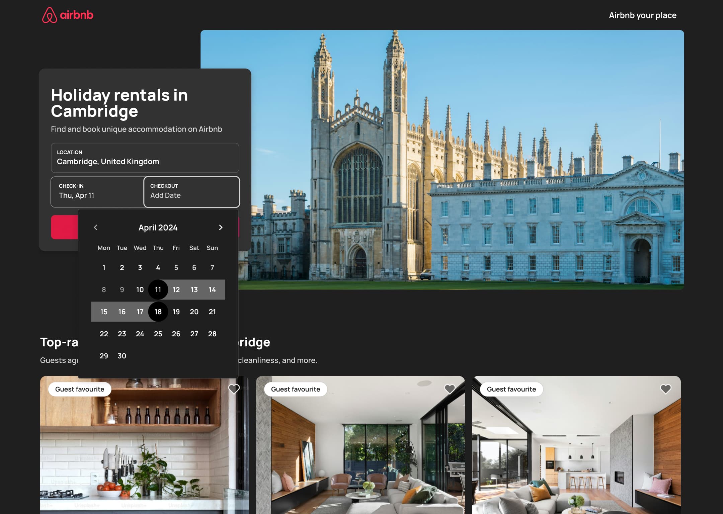The height and width of the screenshot is (514, 723).
Task: Choose April 1 date cell
Action: coord(104,267)
